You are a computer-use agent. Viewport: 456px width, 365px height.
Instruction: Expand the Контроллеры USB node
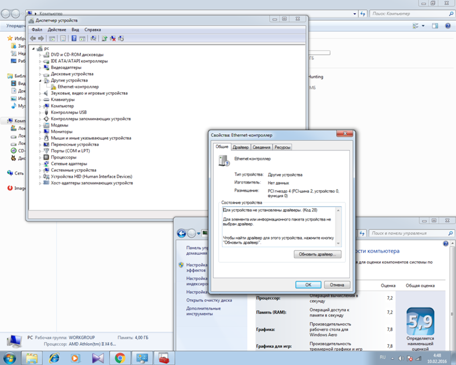(40, 112)
